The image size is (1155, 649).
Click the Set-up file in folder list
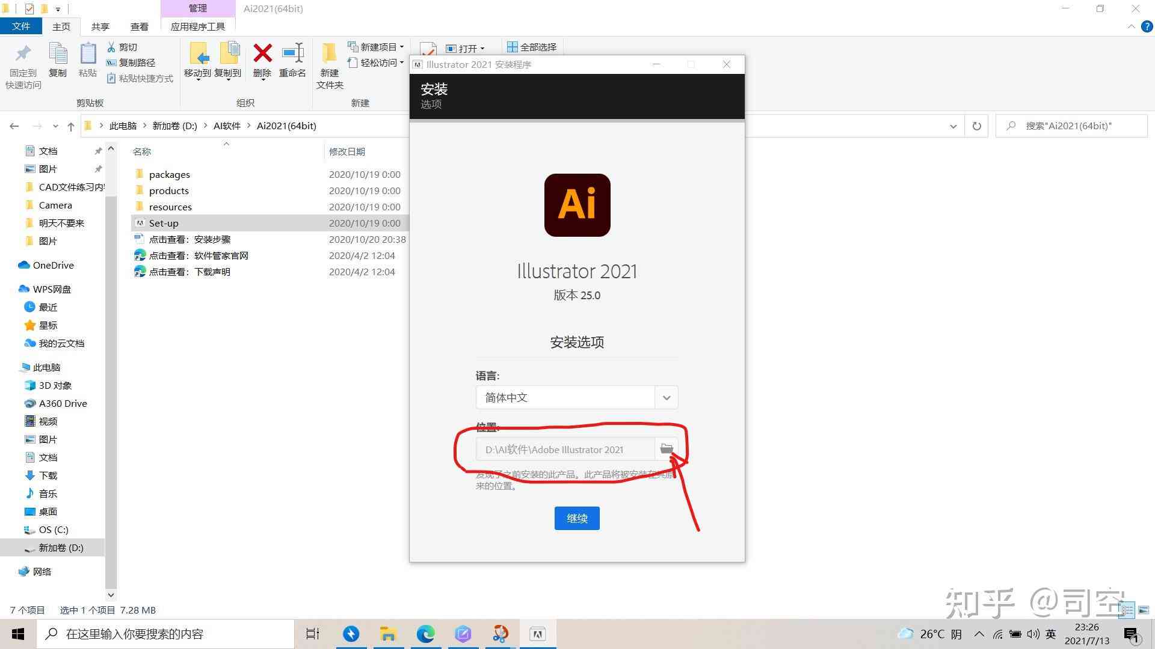[x=164, y=223]
